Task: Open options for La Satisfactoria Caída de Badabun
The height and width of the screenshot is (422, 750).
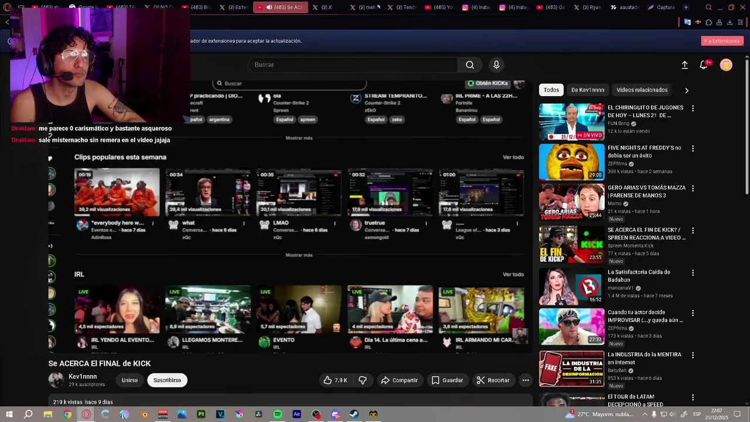Action: click(x=693, y=273)
